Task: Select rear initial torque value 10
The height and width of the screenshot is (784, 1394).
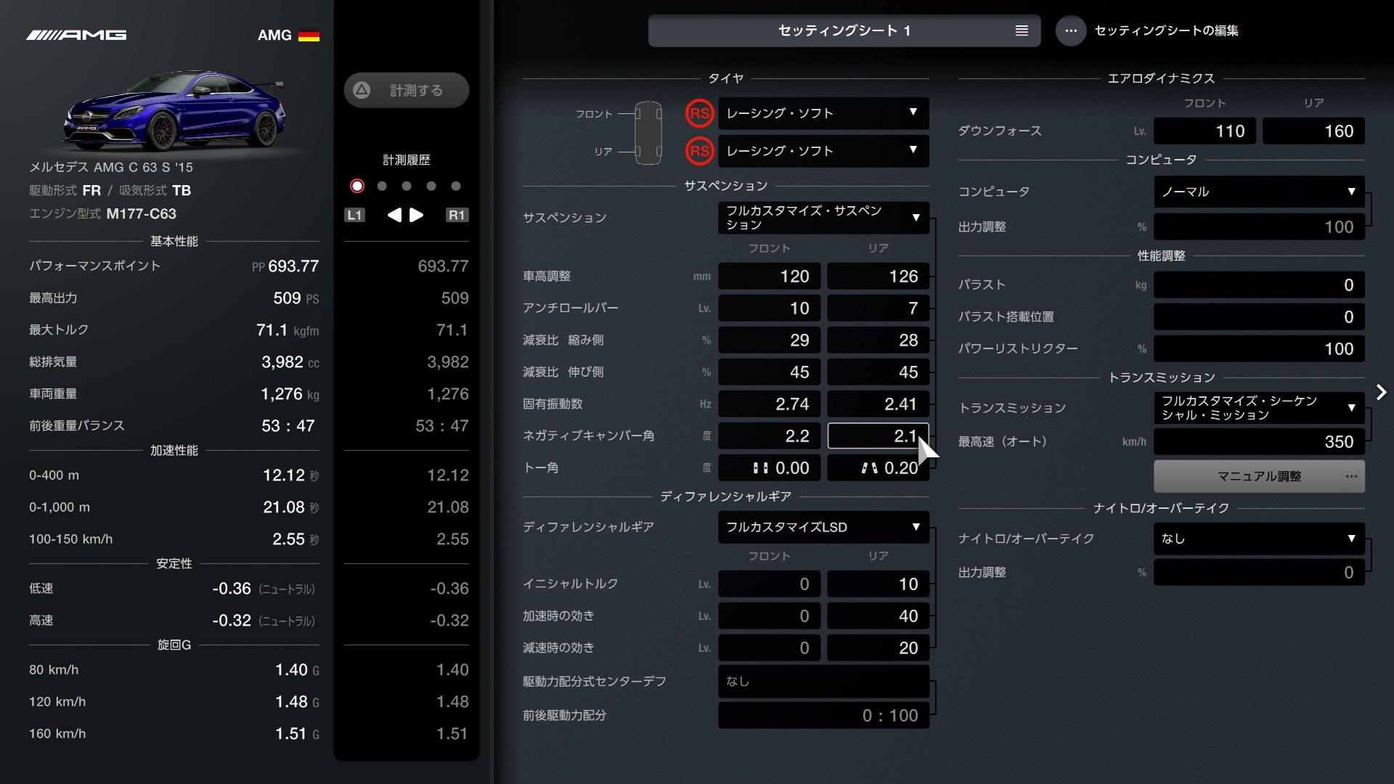Action: tap(879, 584)
